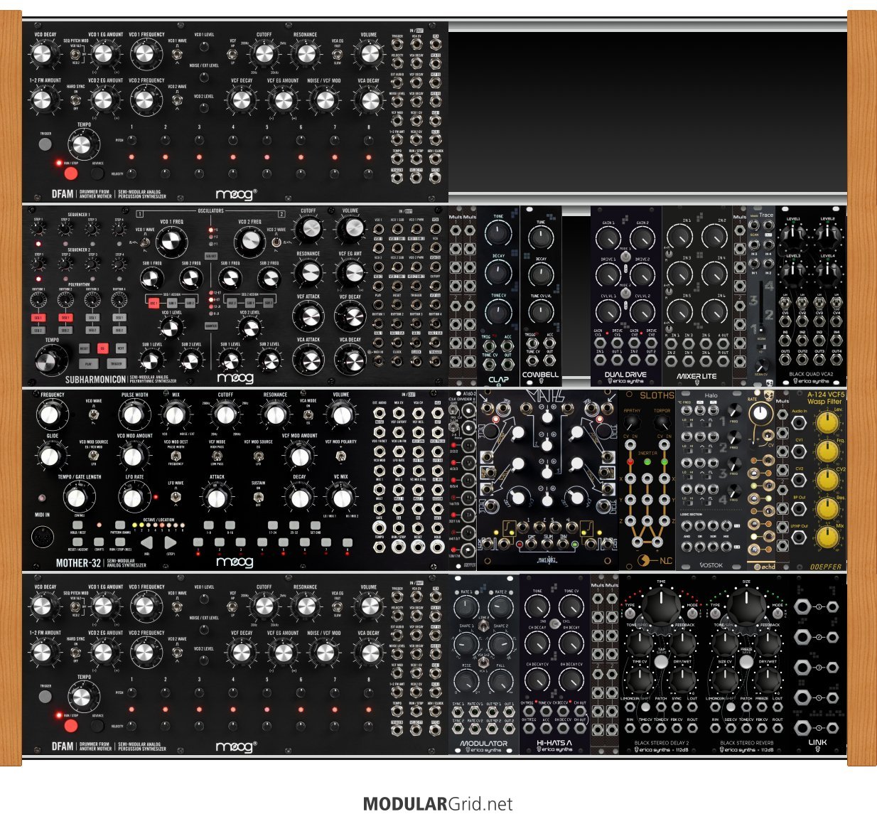This screenshot has width=877, height=819.
Task: Flip the TYPE switch on Black Stereo Delay 2
Action: [x=630, y=614]
